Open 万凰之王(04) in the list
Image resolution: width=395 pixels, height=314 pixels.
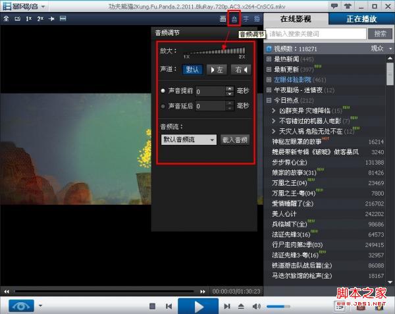point(289,183)
